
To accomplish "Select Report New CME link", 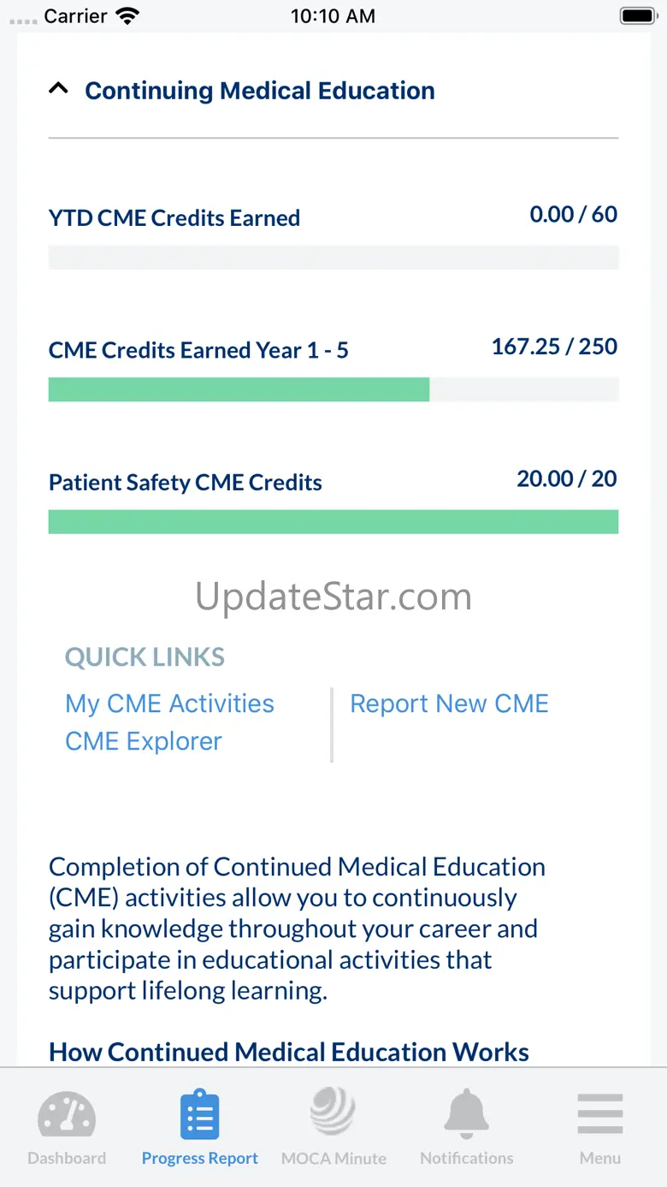I will [449, 703].
